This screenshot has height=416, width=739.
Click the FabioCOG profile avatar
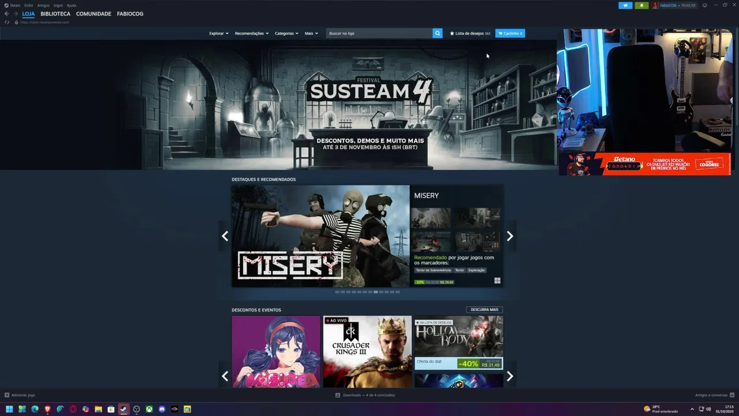(655, 5)
